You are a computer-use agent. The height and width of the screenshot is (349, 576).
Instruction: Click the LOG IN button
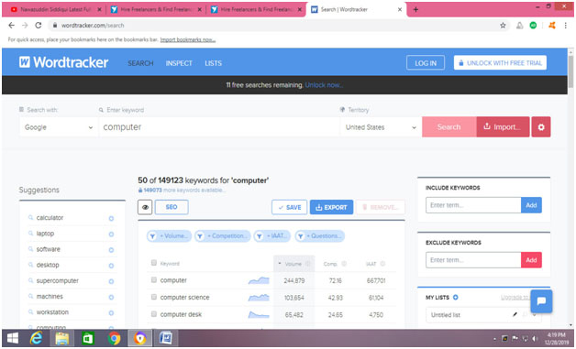coord(426,63)
